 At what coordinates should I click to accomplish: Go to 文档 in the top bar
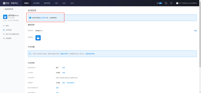56,3
